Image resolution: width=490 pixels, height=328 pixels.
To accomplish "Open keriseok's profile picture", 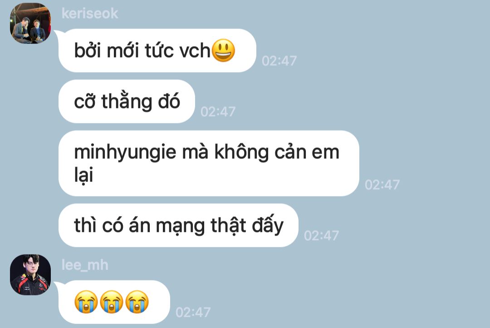I will [30, 24].
